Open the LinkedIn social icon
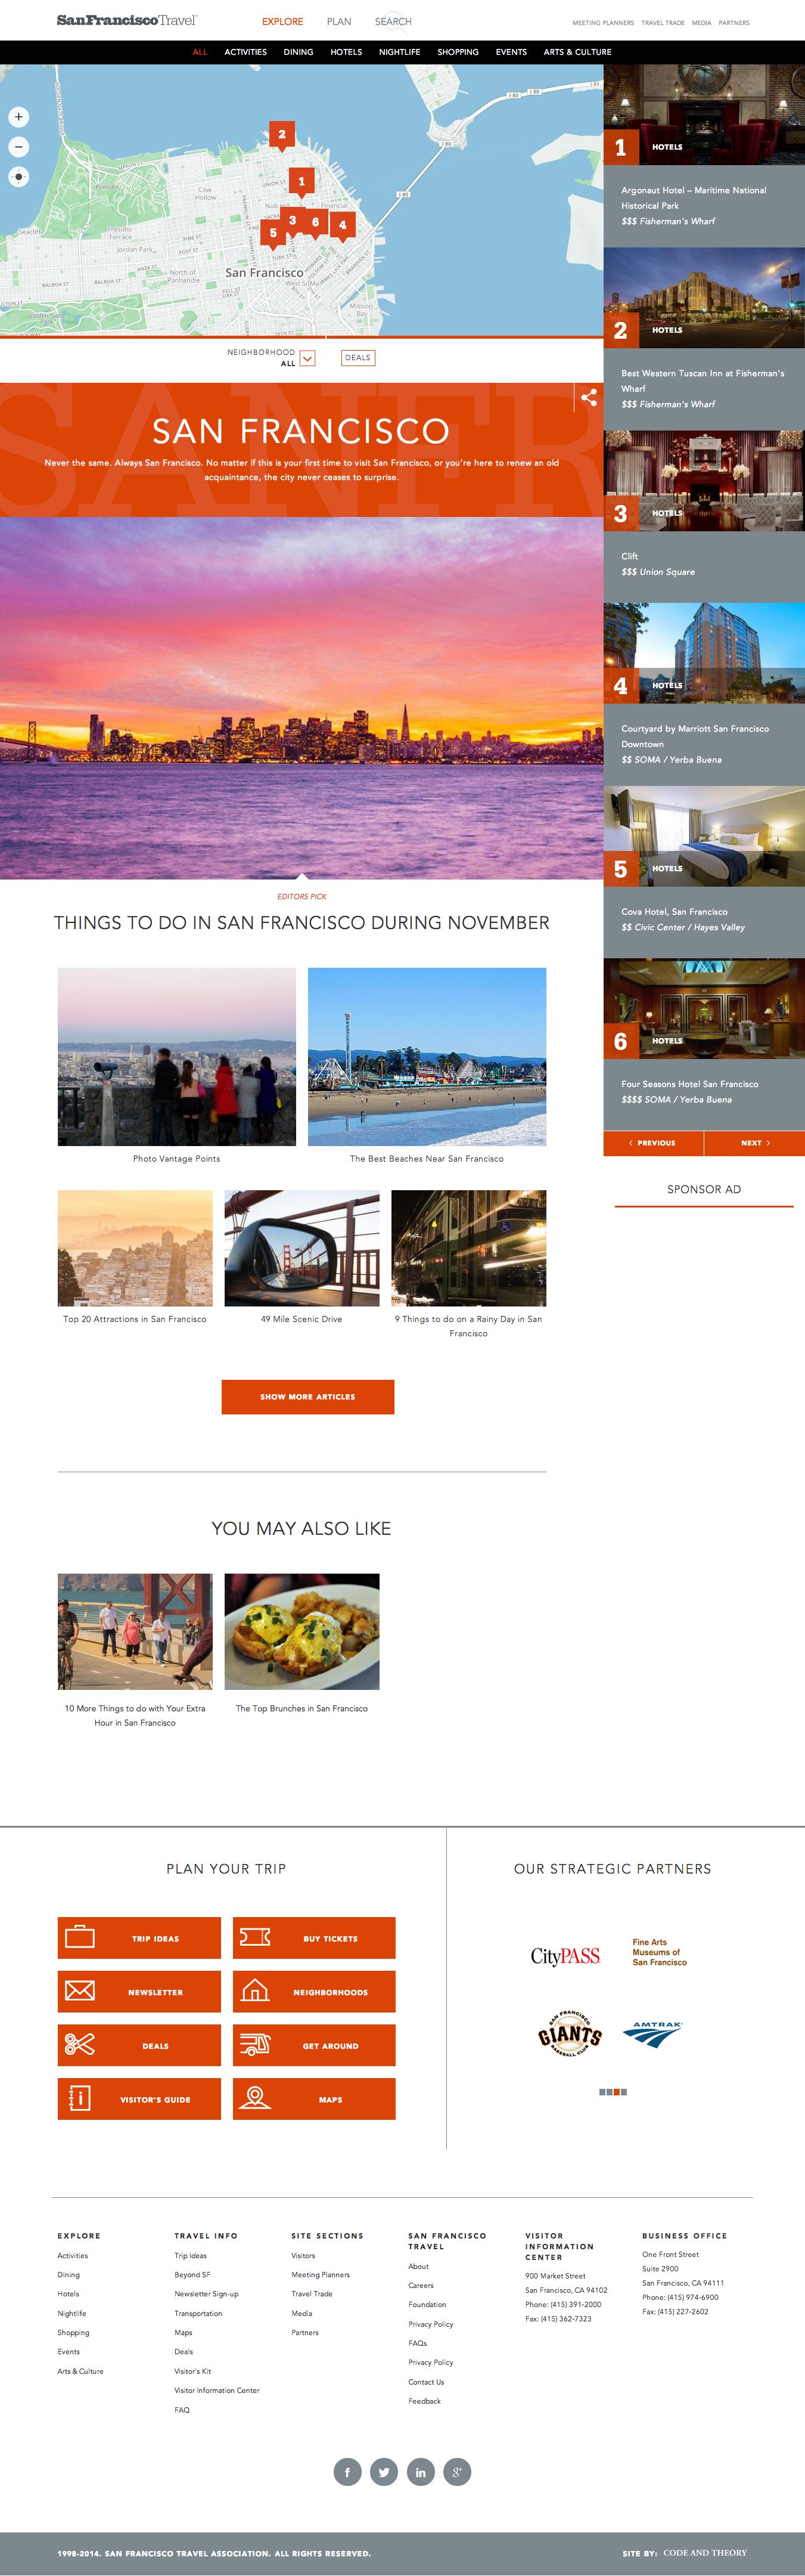The width and height of the screenshot is (805, 2576). [x=421, y=2471]
